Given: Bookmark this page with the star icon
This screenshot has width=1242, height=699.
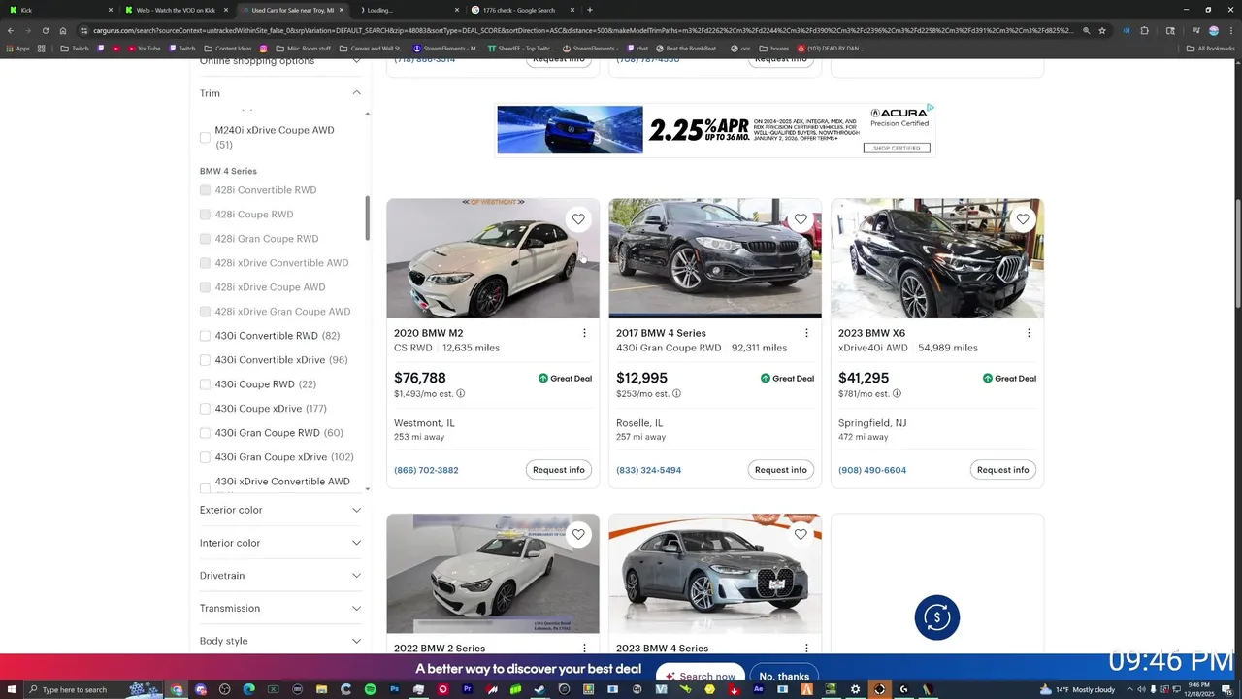Looking at the screenshot, I should point(1102,30).
